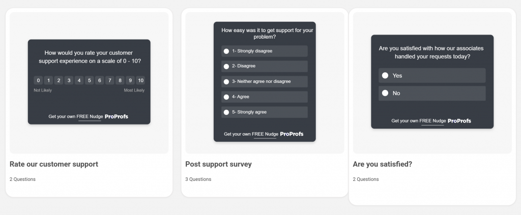
Task: Click ProProfs logo in rating survey
Action: [117, 116]
